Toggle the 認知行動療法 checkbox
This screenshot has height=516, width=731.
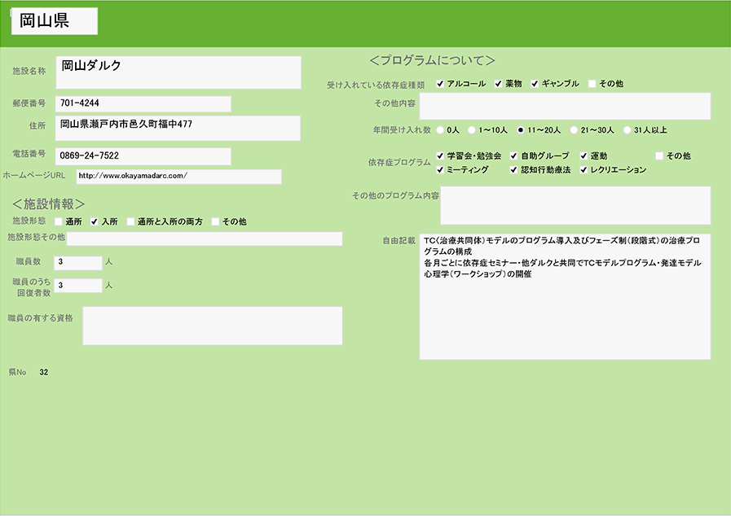[x=514, y=170]
